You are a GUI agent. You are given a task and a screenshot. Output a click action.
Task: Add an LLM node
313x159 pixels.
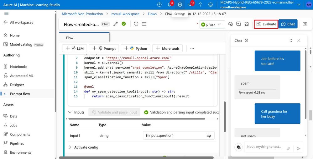(75, 48)
